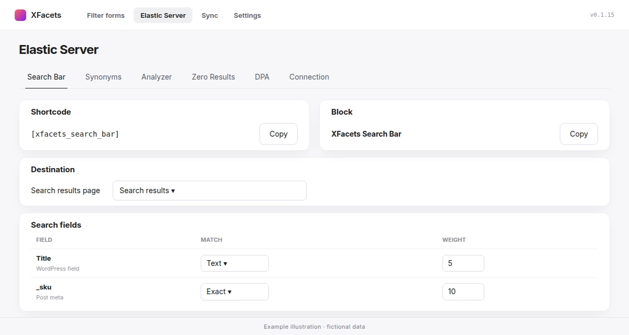
Task: Click the WordPress field subtitle
Action: 58,269
